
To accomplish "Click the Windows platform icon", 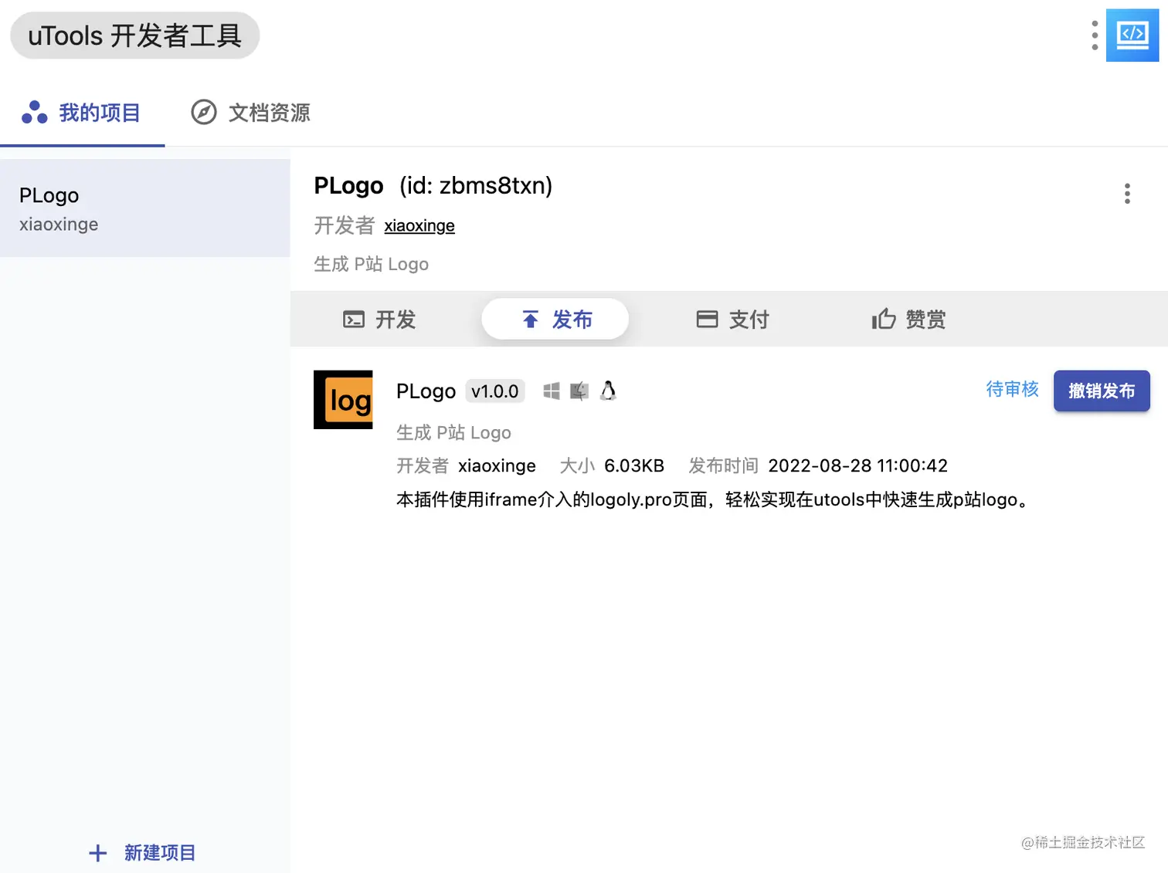I will pyautogui.click(x=551, y=391).
